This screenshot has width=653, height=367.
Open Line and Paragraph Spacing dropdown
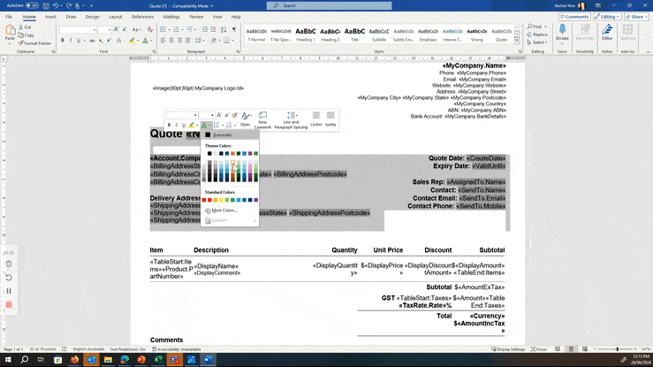pos(289,119)
